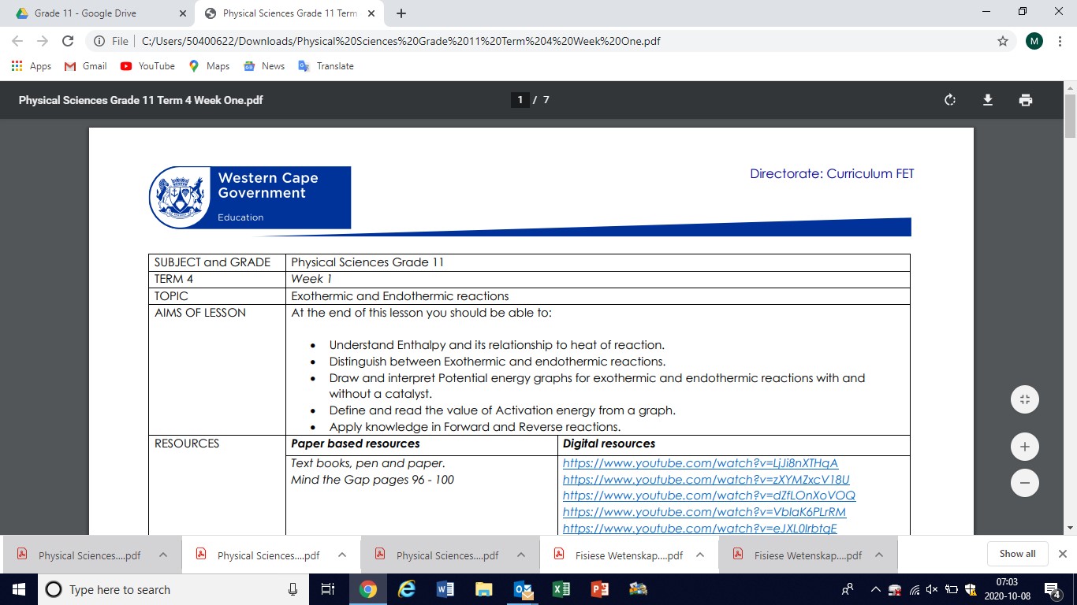Print the PDF document

tap(1025, 100)
